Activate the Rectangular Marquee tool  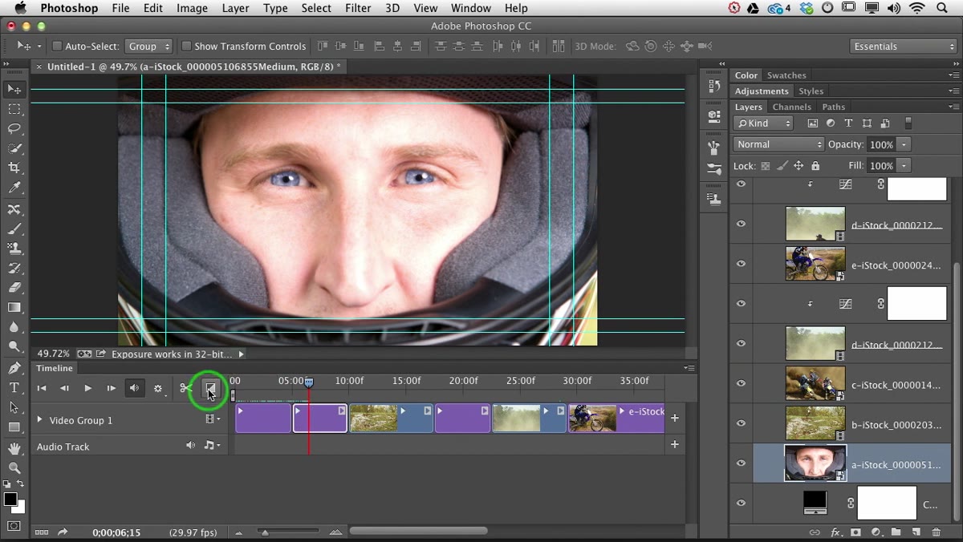tap(14, 109)
